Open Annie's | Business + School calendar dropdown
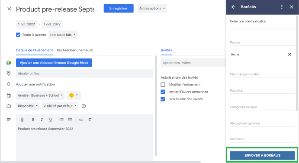 pyautogui.click(x=40, y=95)
